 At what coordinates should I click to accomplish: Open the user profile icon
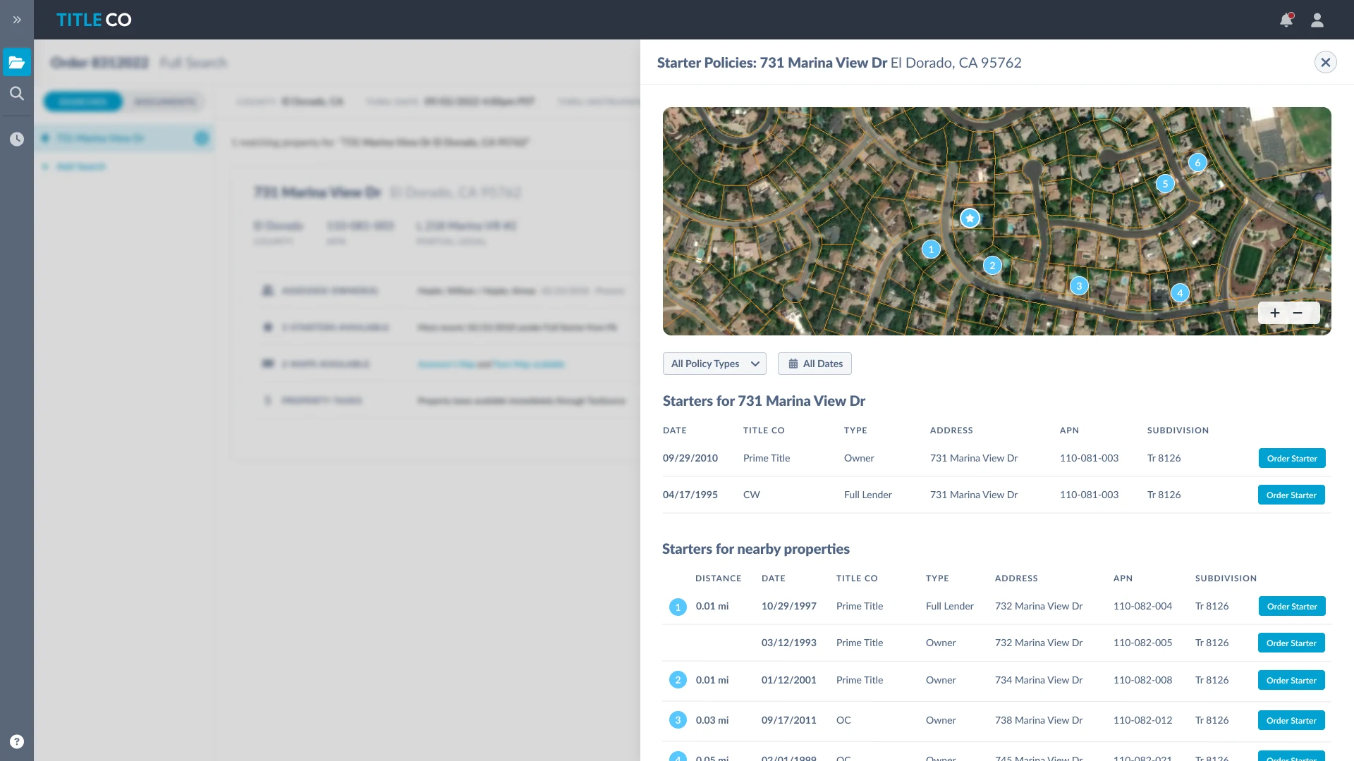1317,20
